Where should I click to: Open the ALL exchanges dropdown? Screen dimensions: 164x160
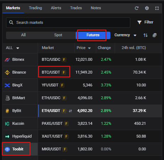click(x=12, y=48)
